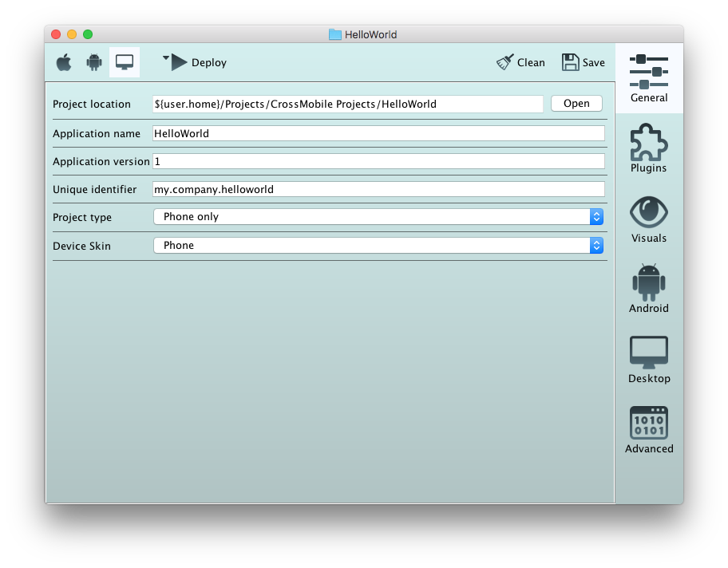Click the Application version field

coord(378,161)
